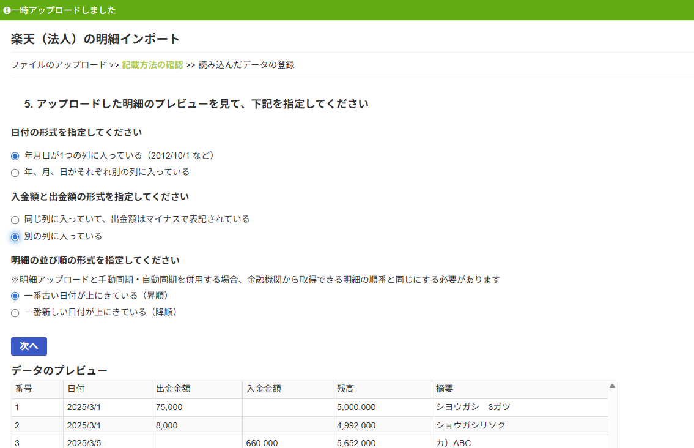Viewport: 694px width, 448px height.
Task: Select separate year, month, day columns option
Action: coord(15,173)
